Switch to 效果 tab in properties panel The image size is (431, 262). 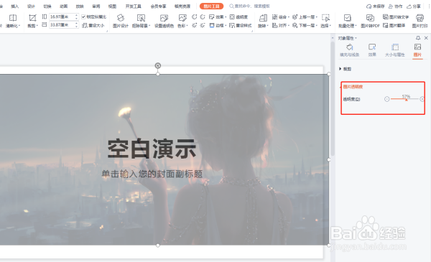coord(372,50)
